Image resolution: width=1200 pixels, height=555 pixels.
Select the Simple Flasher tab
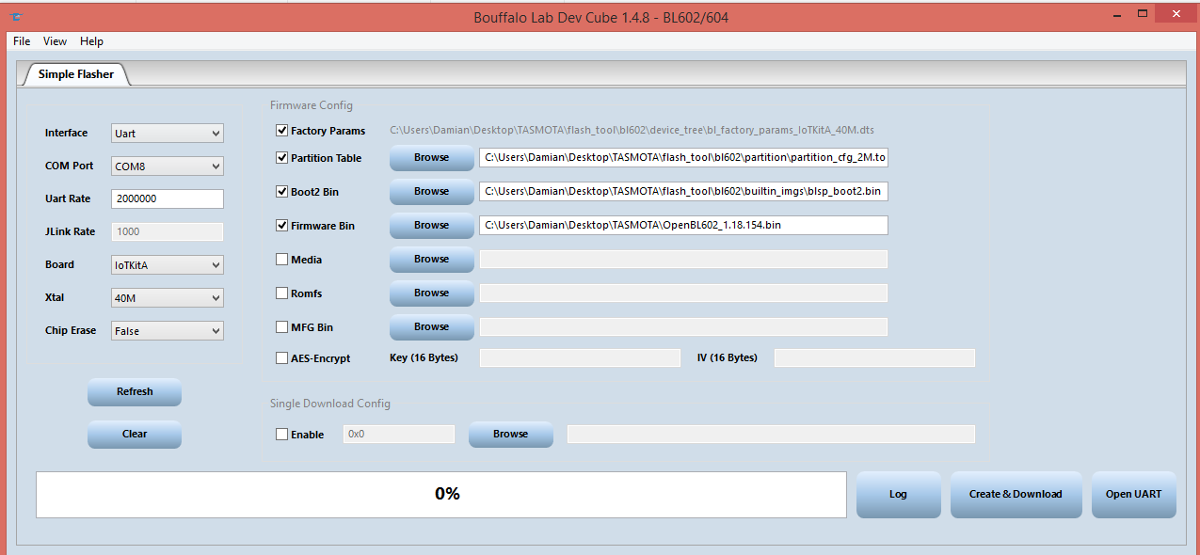point(76,74)
